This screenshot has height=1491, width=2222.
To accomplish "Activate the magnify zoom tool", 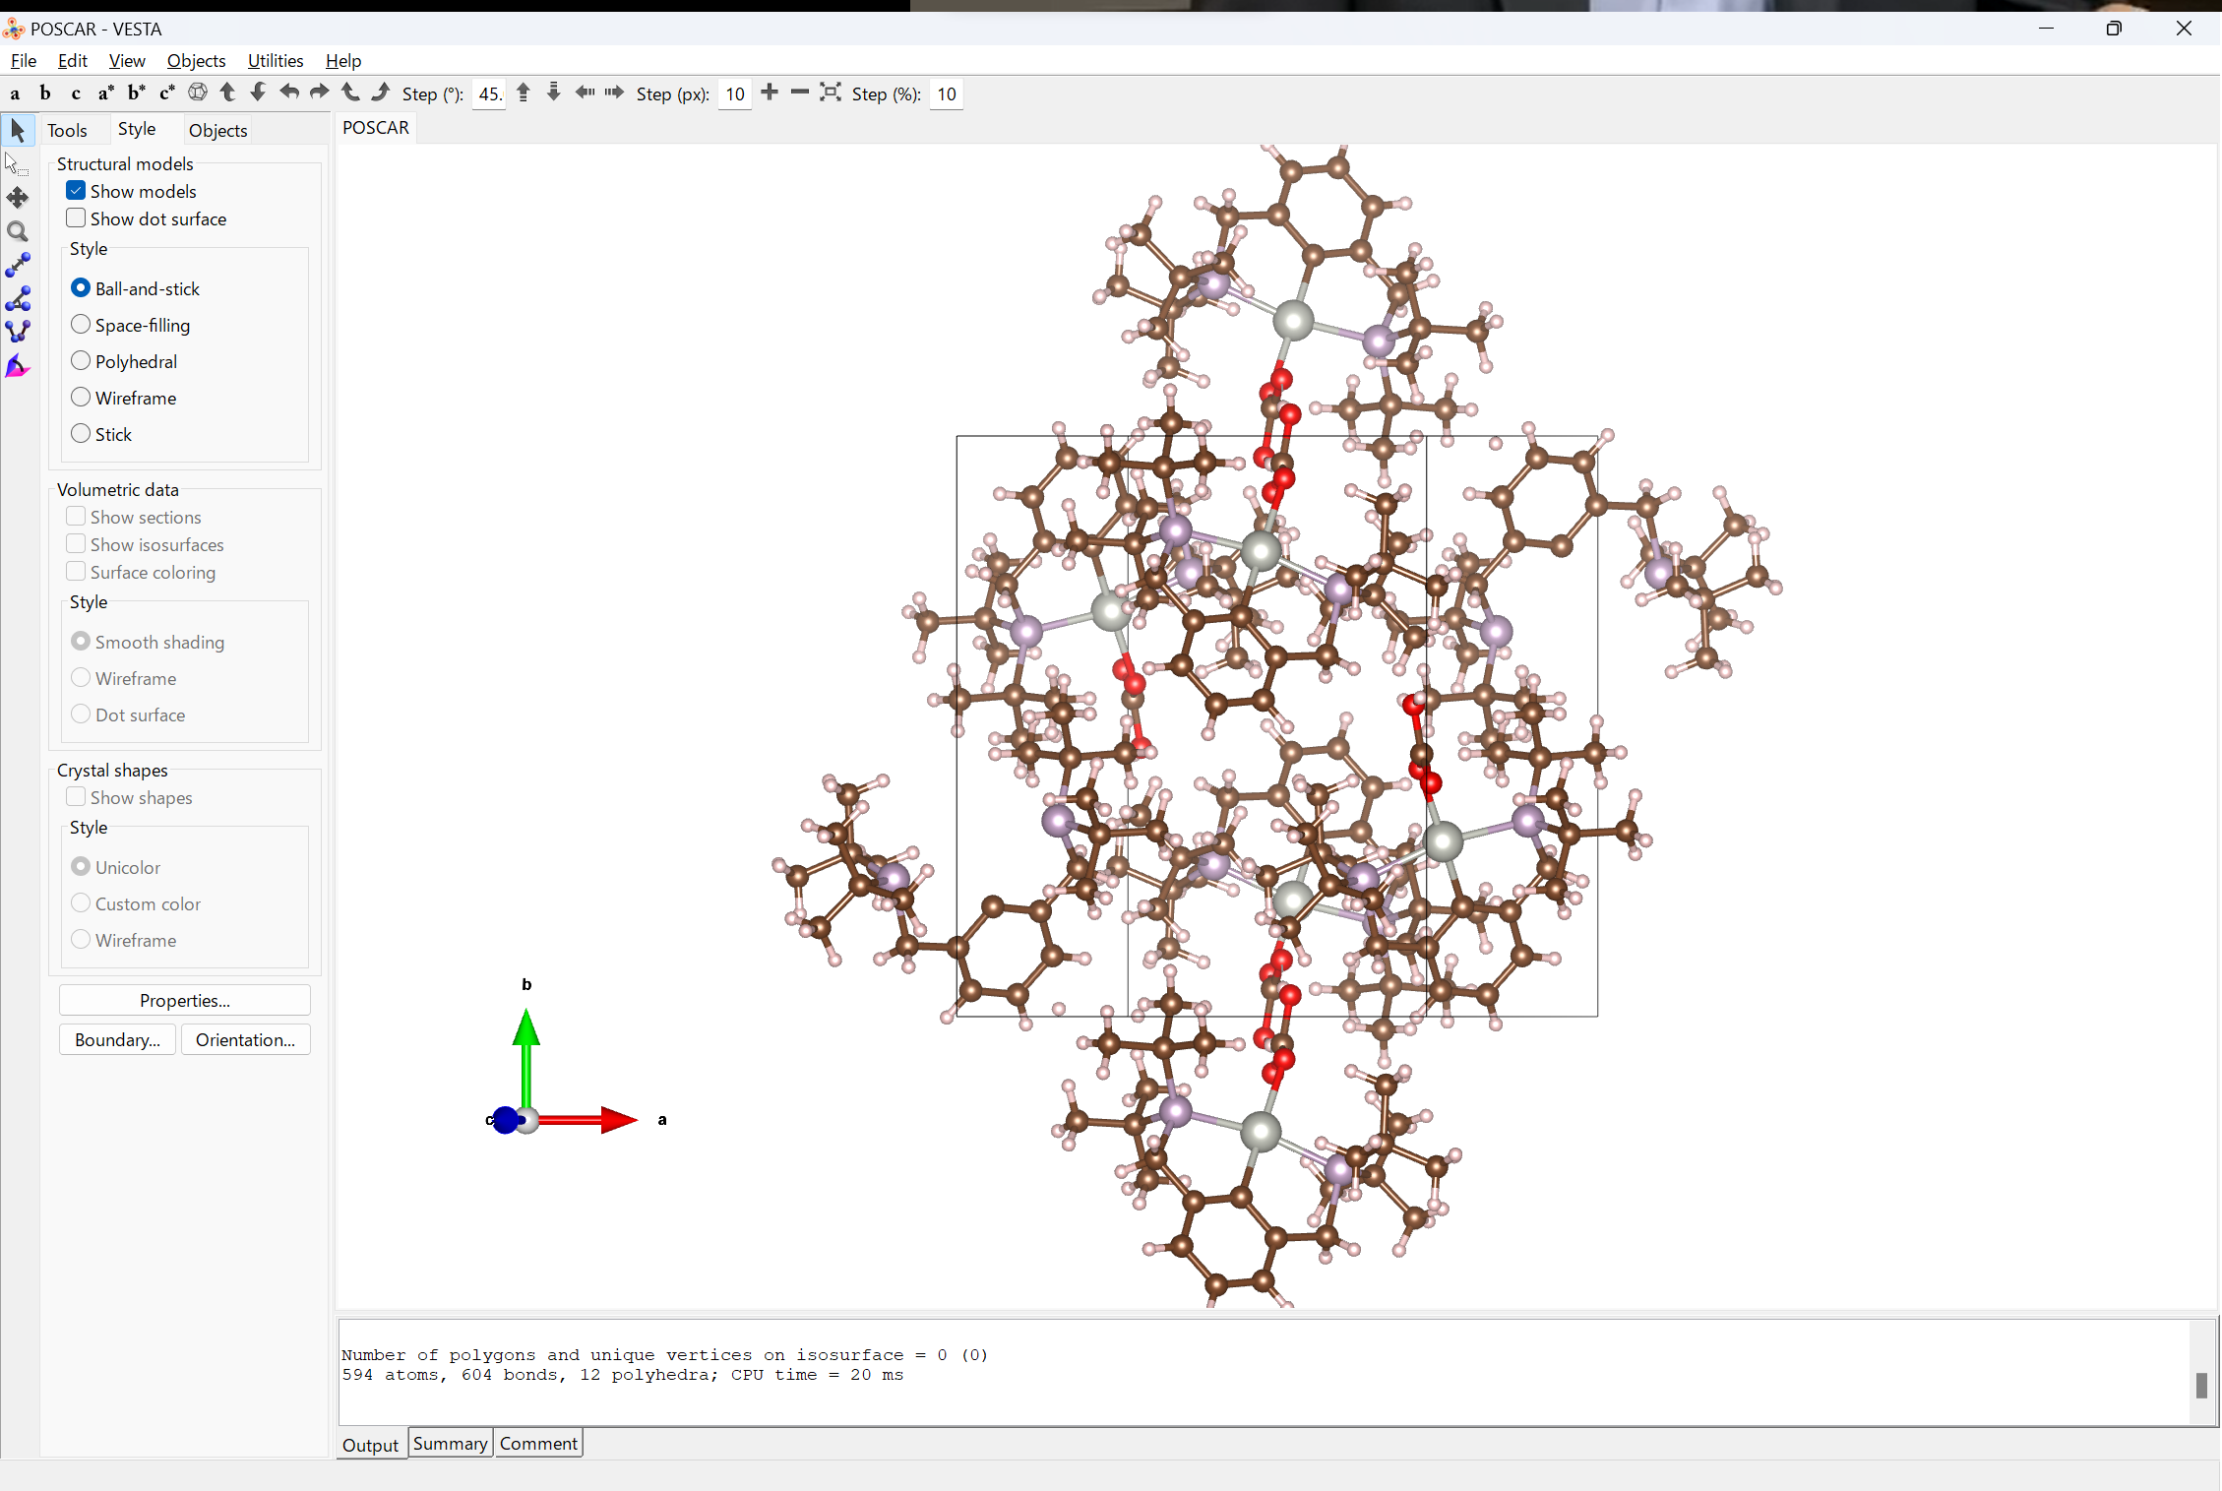I will coord(18,231).
